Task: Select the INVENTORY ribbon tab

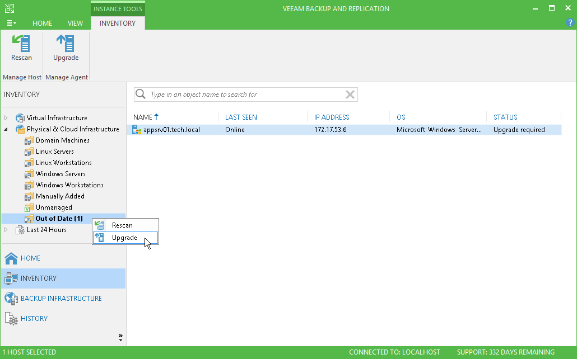Action: pyautogui.click(x=118, y=23)
